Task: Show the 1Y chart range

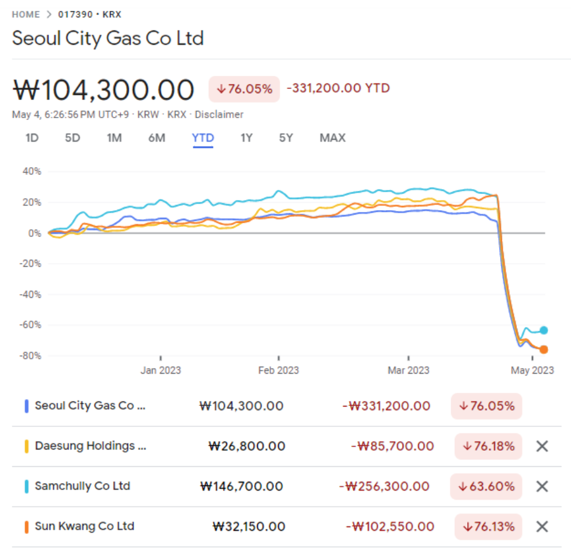Action: 246,138
